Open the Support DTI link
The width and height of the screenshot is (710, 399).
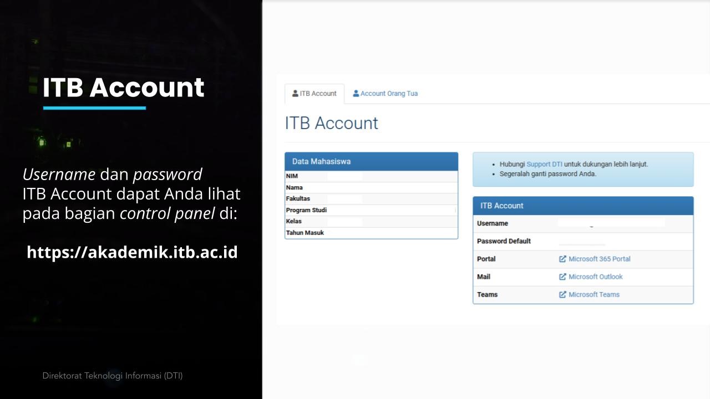point(544,164)
